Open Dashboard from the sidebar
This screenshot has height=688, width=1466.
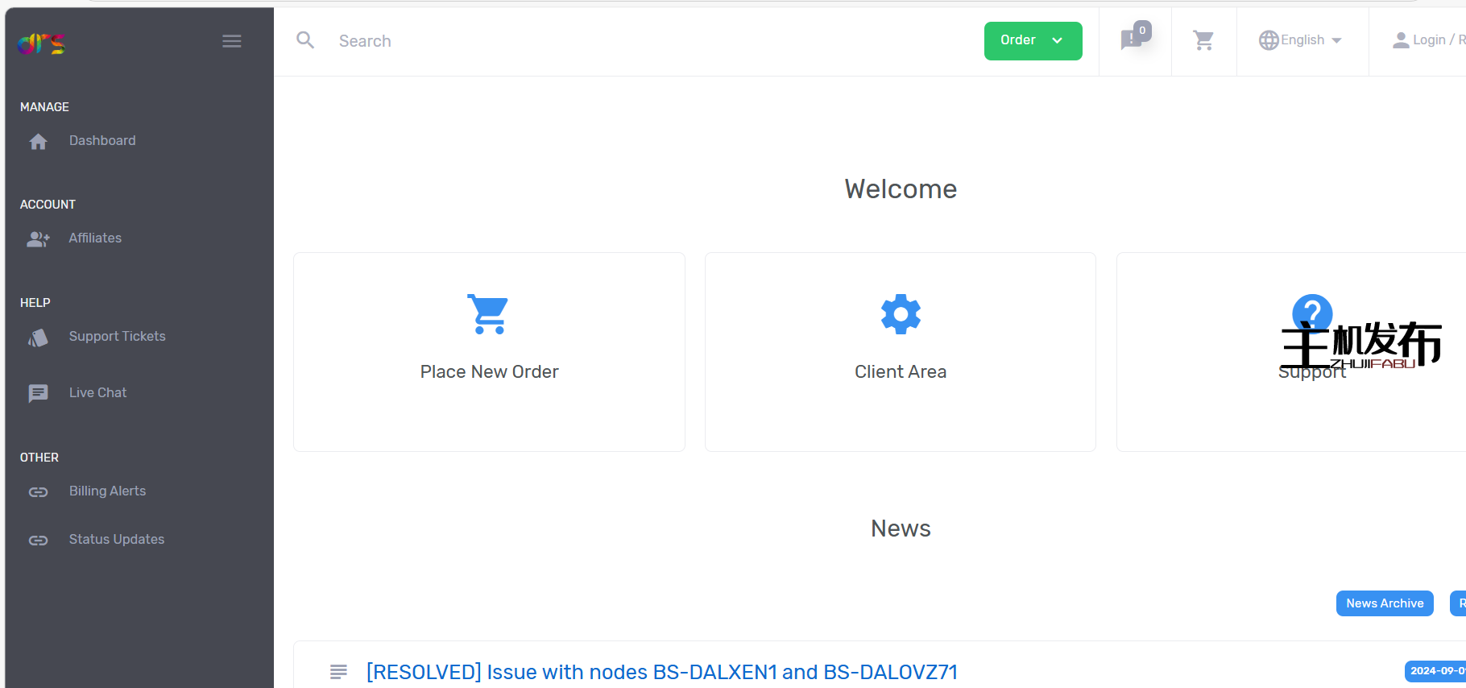[102, 141]
